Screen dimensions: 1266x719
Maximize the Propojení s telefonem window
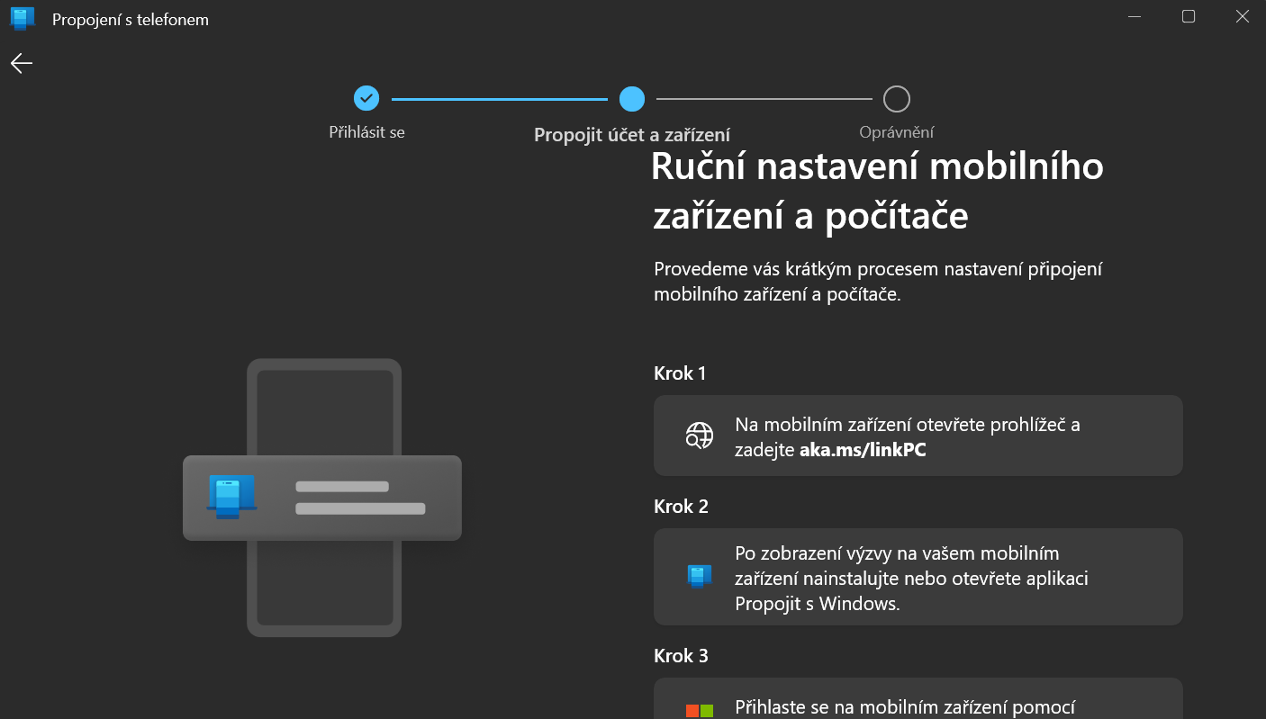[1189, 17]
